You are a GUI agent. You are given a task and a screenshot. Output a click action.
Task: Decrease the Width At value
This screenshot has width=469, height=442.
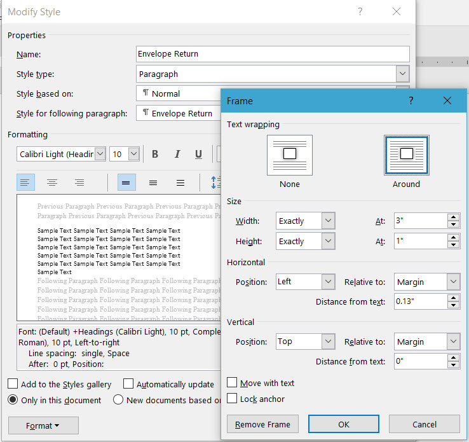(x=454, y=224)
